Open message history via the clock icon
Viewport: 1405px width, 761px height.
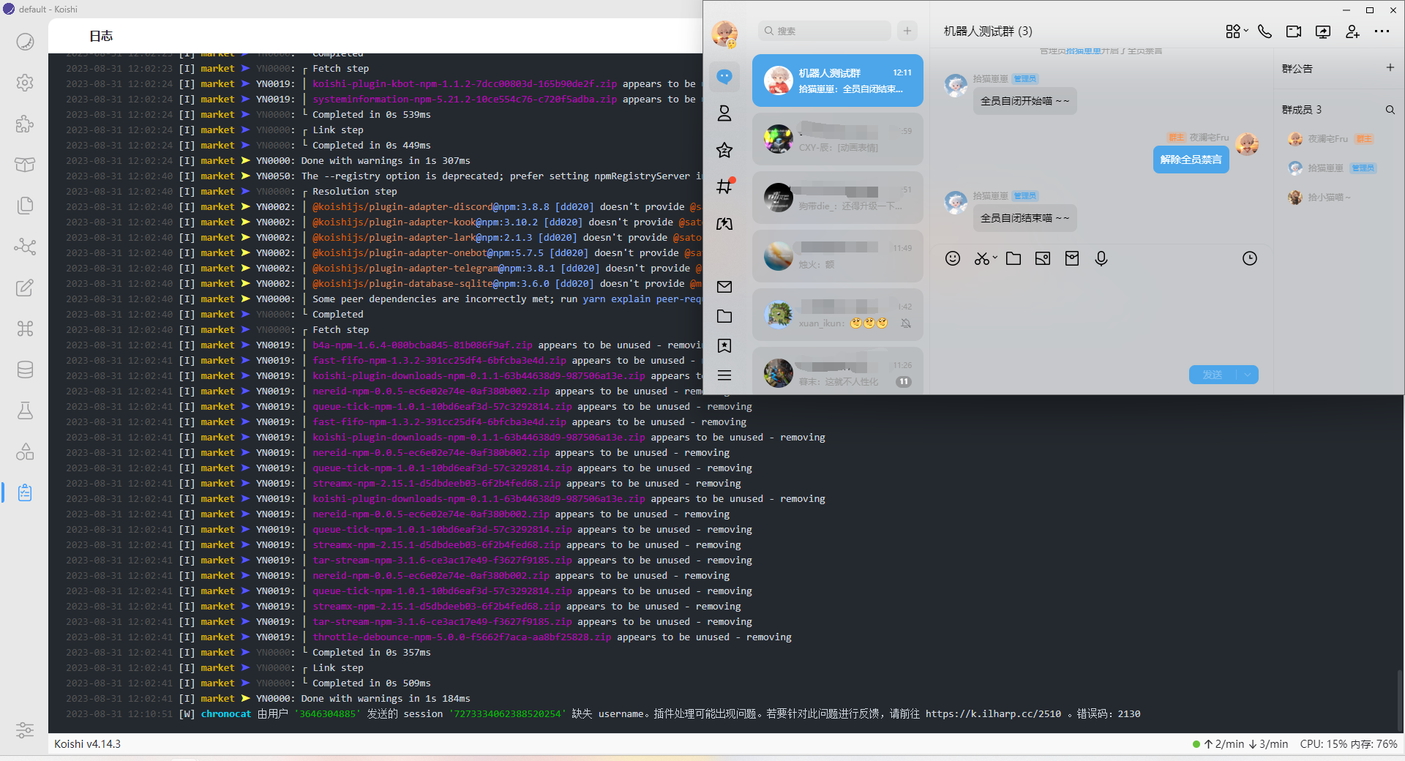click(1249, 258)
